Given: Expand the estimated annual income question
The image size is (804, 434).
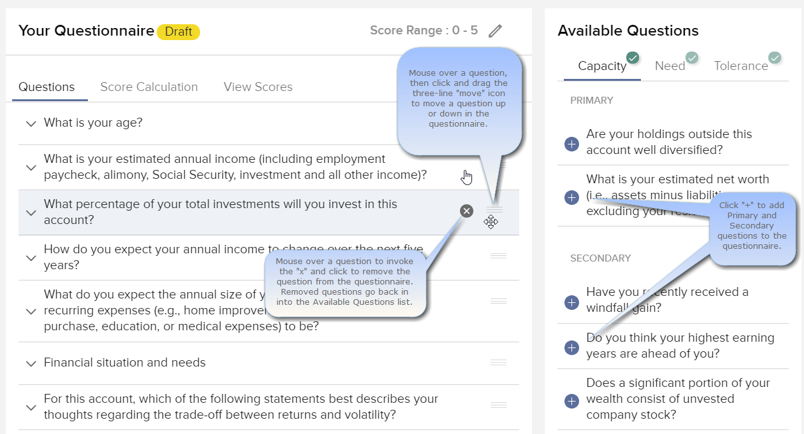Looking at the screenshot, I should (x=31, y=167).
